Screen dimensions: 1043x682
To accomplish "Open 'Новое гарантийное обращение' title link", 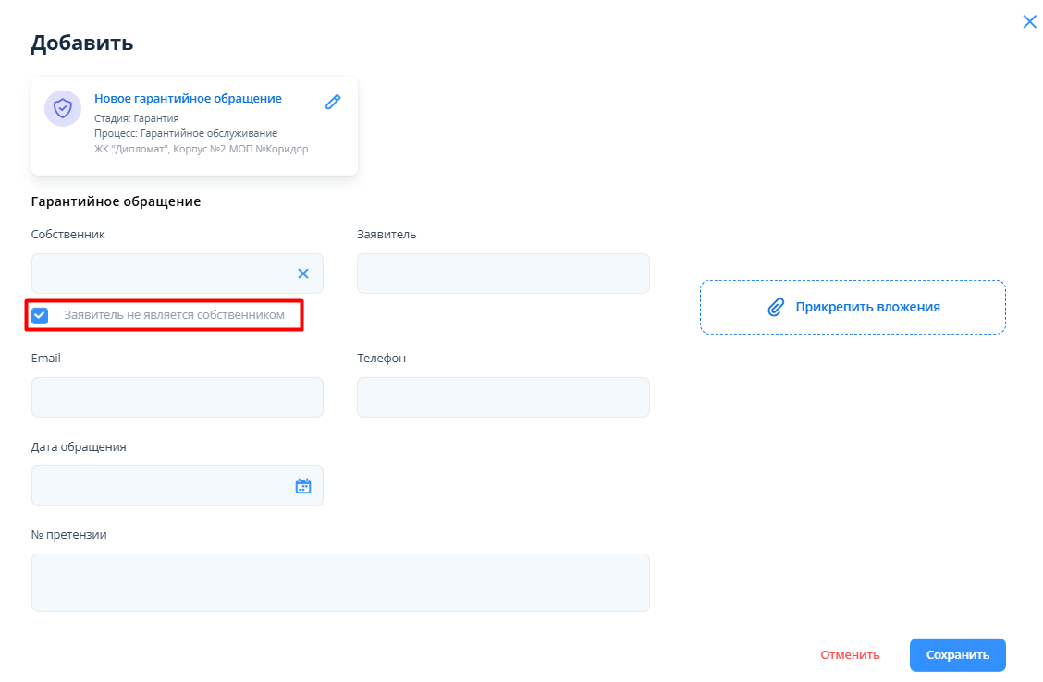I will [x=188, y=99].
